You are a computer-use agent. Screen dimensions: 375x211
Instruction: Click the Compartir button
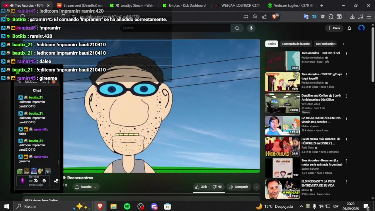click(x=238, y=187)
